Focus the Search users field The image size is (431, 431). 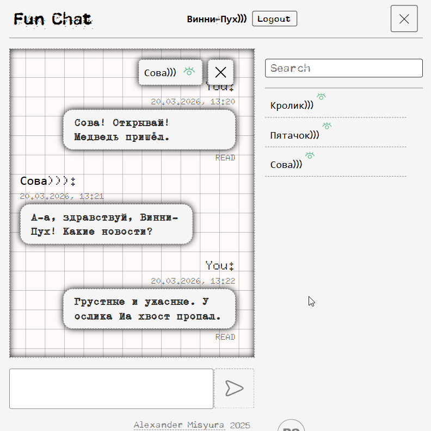click(x=343, y=68)
